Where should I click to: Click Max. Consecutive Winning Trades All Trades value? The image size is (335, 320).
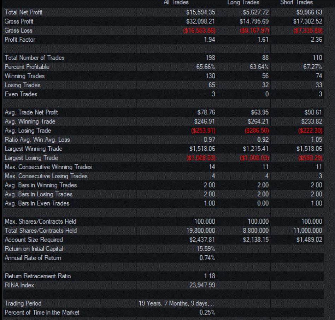pos(212,167)
